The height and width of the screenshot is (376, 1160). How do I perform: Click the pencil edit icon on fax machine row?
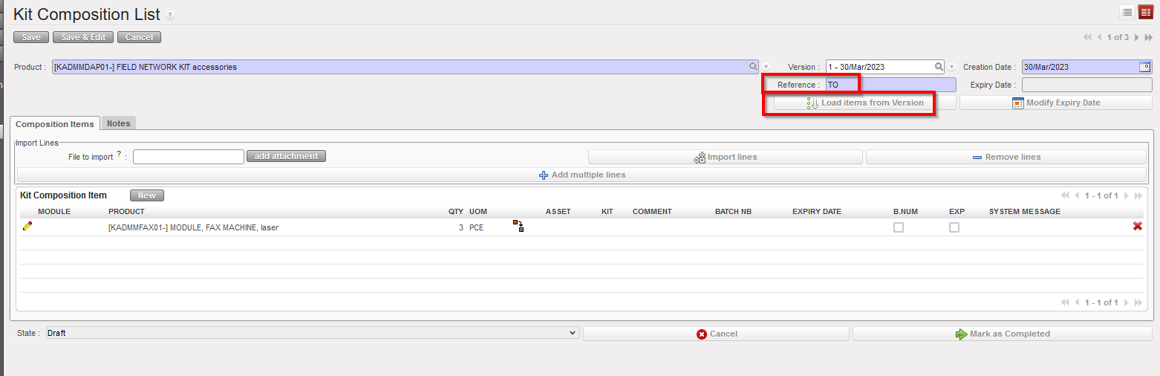coord(27,227)
